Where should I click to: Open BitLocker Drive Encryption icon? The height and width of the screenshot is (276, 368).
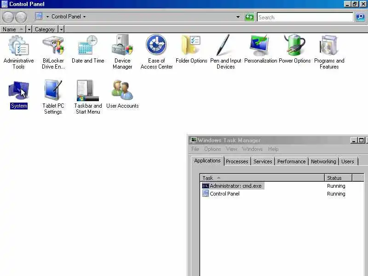pos(53,46)
